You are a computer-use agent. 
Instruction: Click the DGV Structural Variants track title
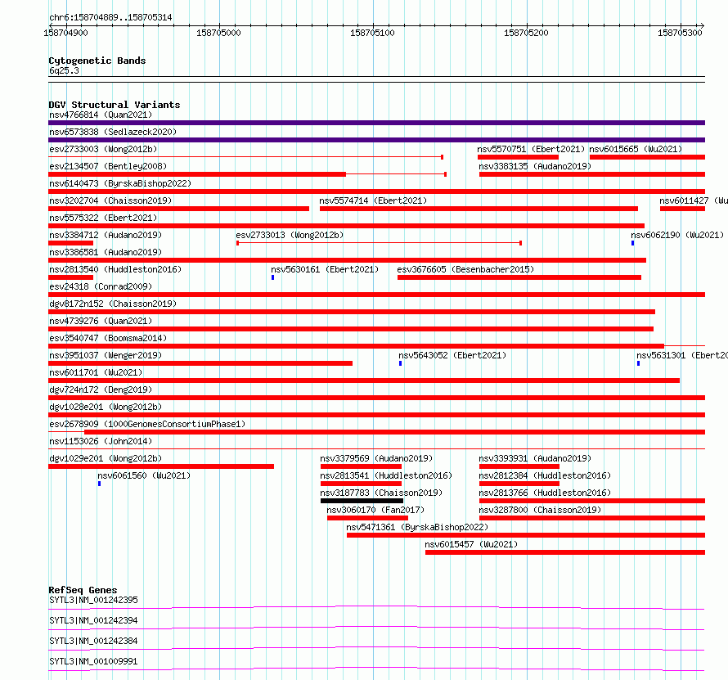[115, 105]
